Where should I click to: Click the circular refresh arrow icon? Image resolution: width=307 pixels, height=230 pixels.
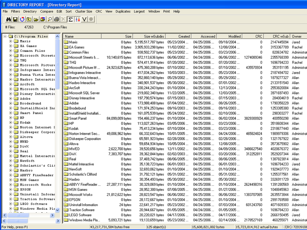(22, 19)
